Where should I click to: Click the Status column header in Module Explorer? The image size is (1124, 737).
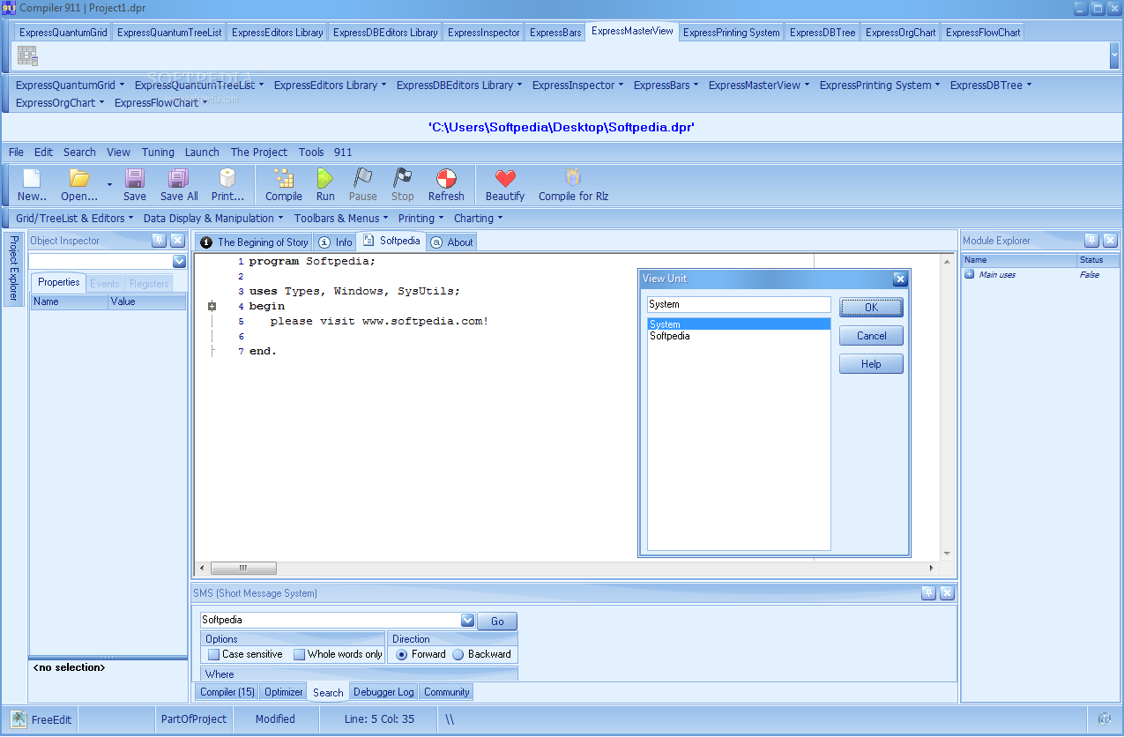[x=1098, y=260]
